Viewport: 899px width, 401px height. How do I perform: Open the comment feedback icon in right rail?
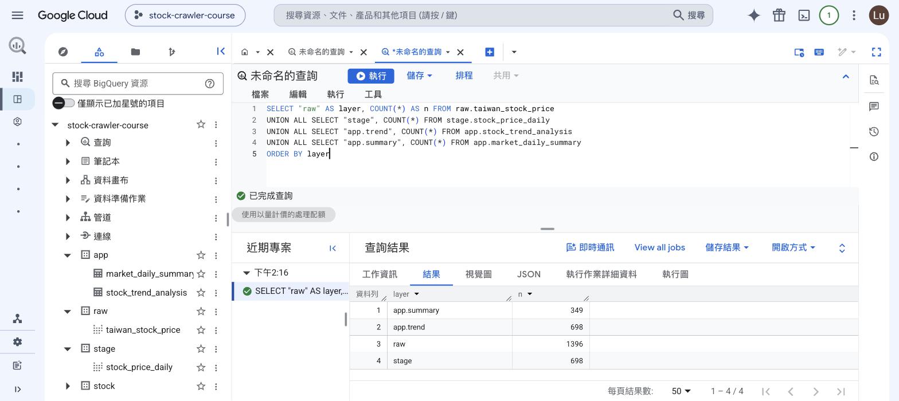(874, 107)
